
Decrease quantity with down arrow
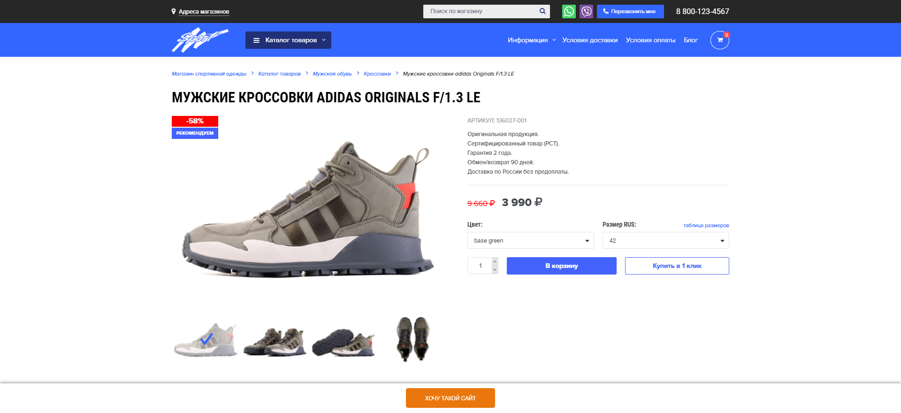495,270
